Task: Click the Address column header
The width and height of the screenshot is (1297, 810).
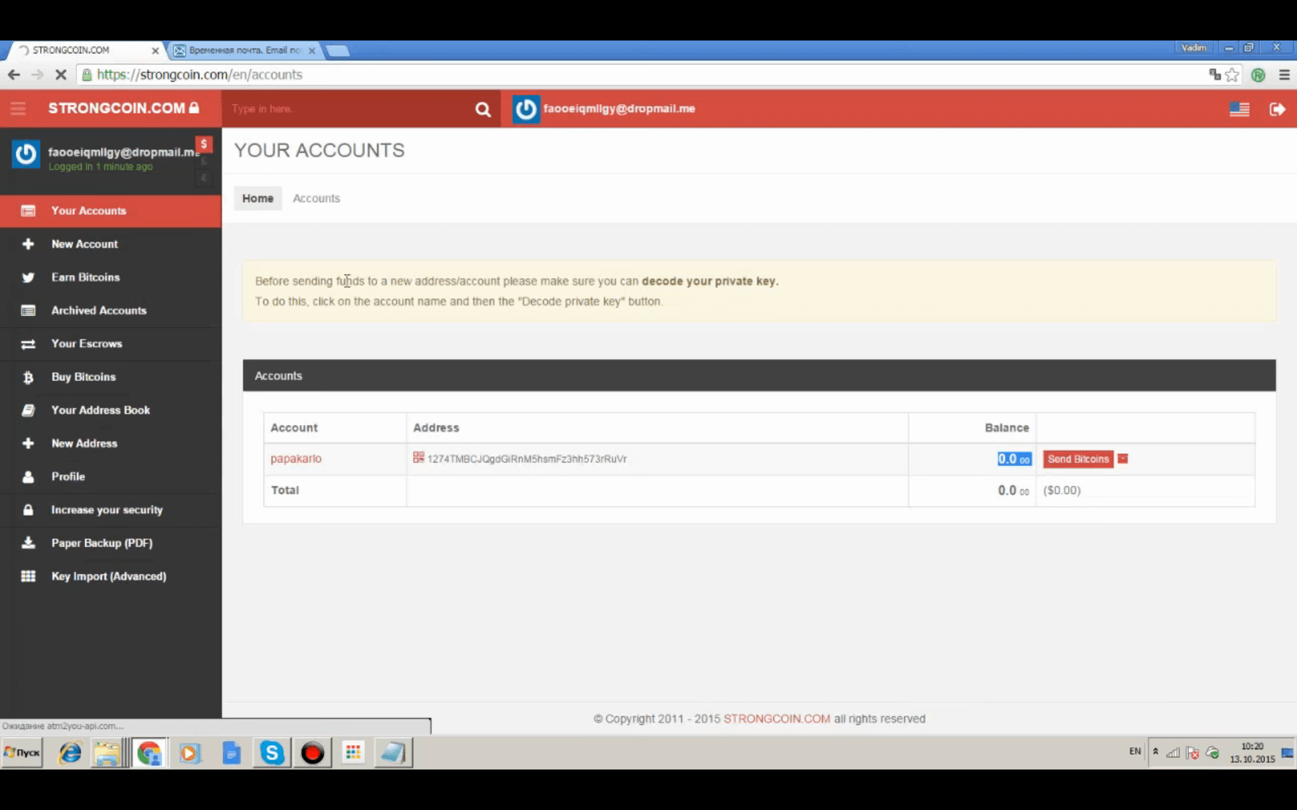Action: (x=436, y=428)
